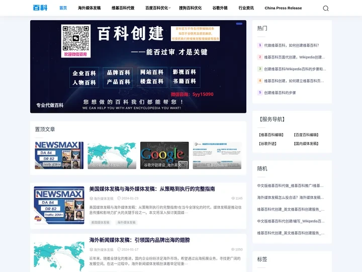Open 【百度百科编辑】 service link
362x272 pixels.
pos(306,134)
